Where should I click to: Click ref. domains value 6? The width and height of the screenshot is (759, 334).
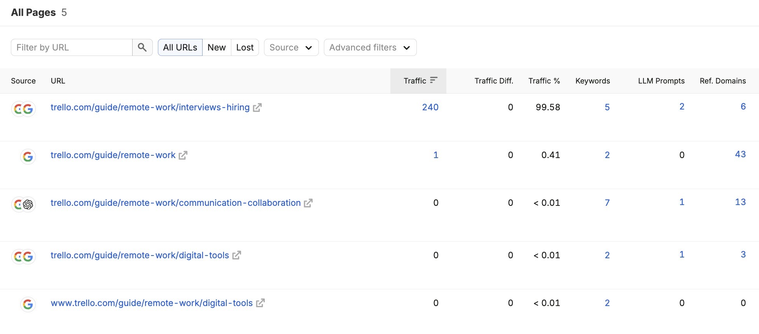pyautogui.click(x=743, y=106)
